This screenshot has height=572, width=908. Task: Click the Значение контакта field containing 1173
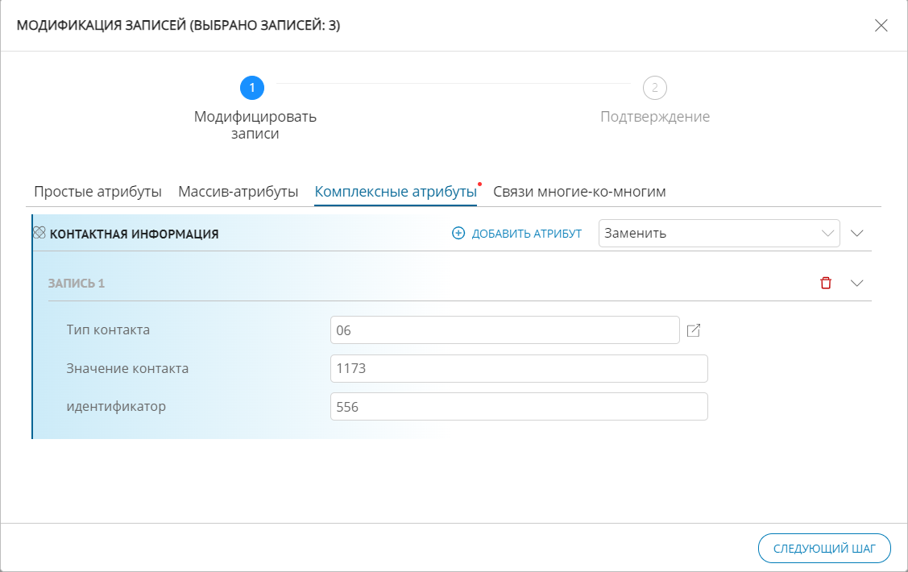tap(519, 368)
